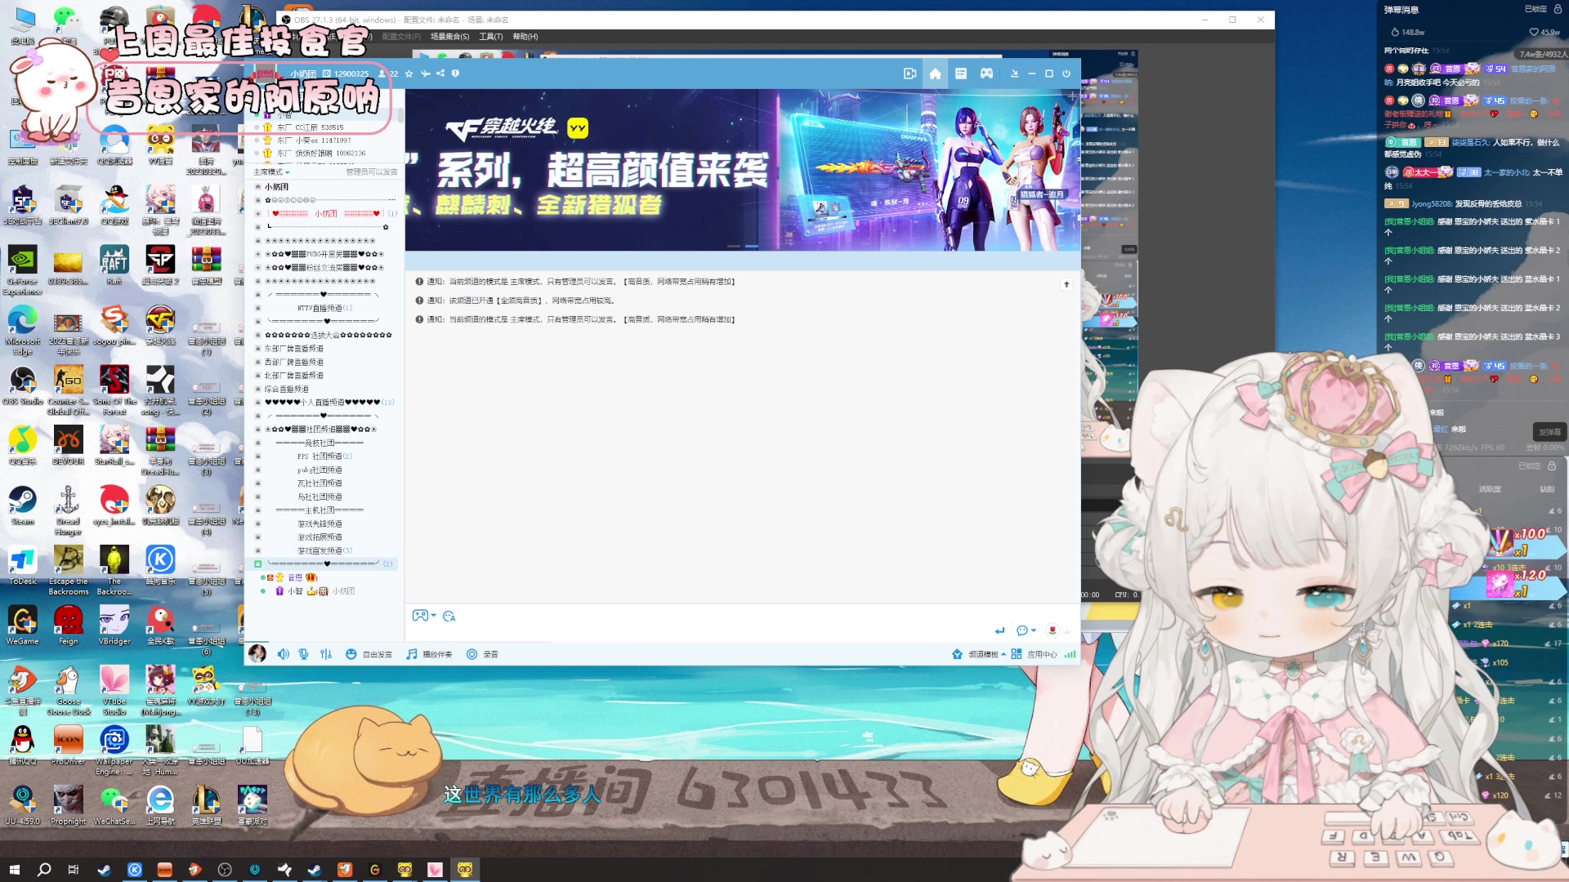Click the network signal strength bars

[1071, 654]
